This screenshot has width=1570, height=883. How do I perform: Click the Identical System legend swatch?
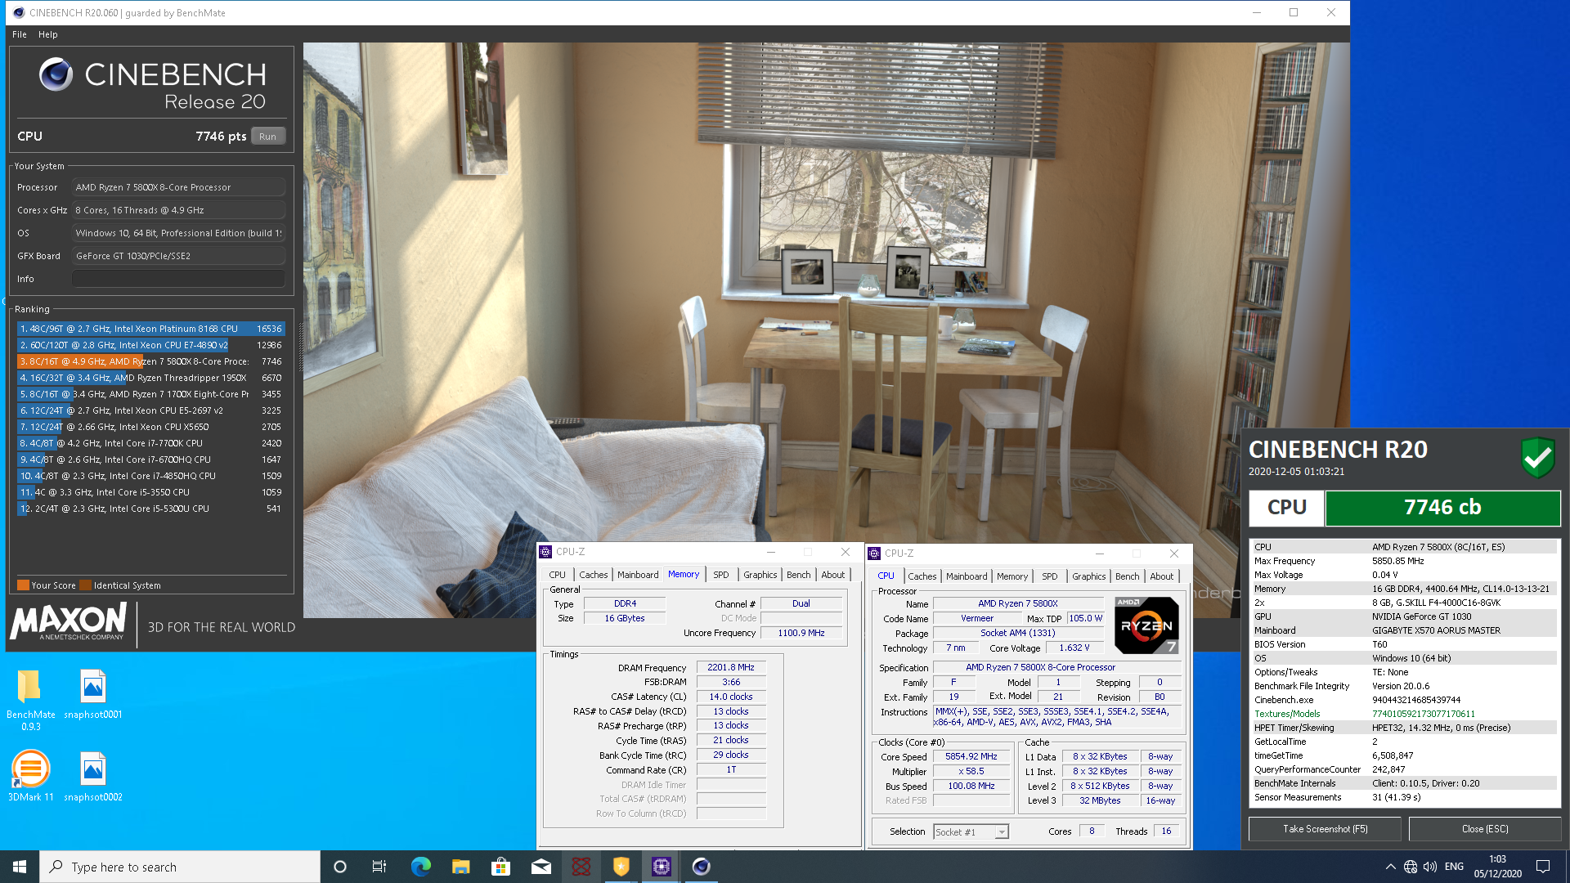[x=85, y=585]
